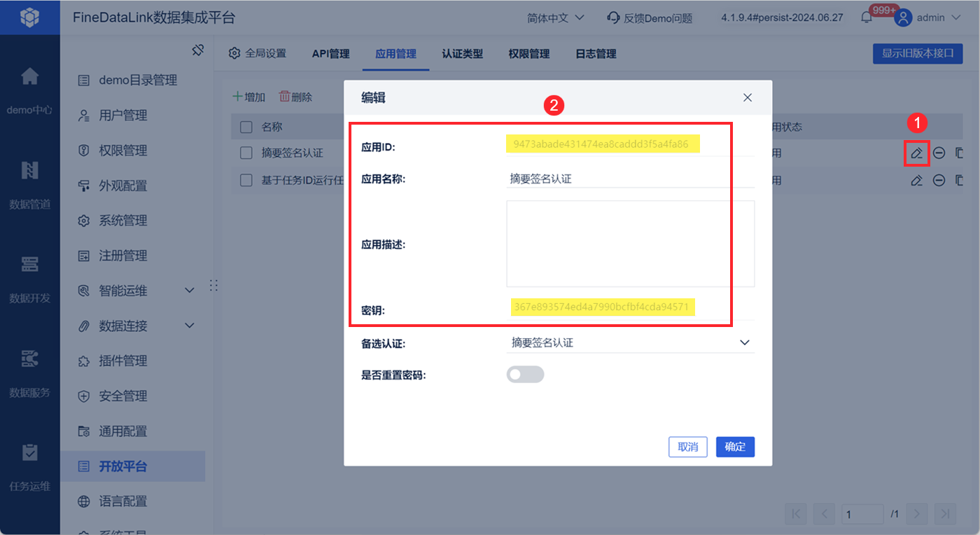This screenshot has width=980, height=535.
Task: Tick the select-all checkbox beside 名称 header
Action: click(x=246, y=127)
